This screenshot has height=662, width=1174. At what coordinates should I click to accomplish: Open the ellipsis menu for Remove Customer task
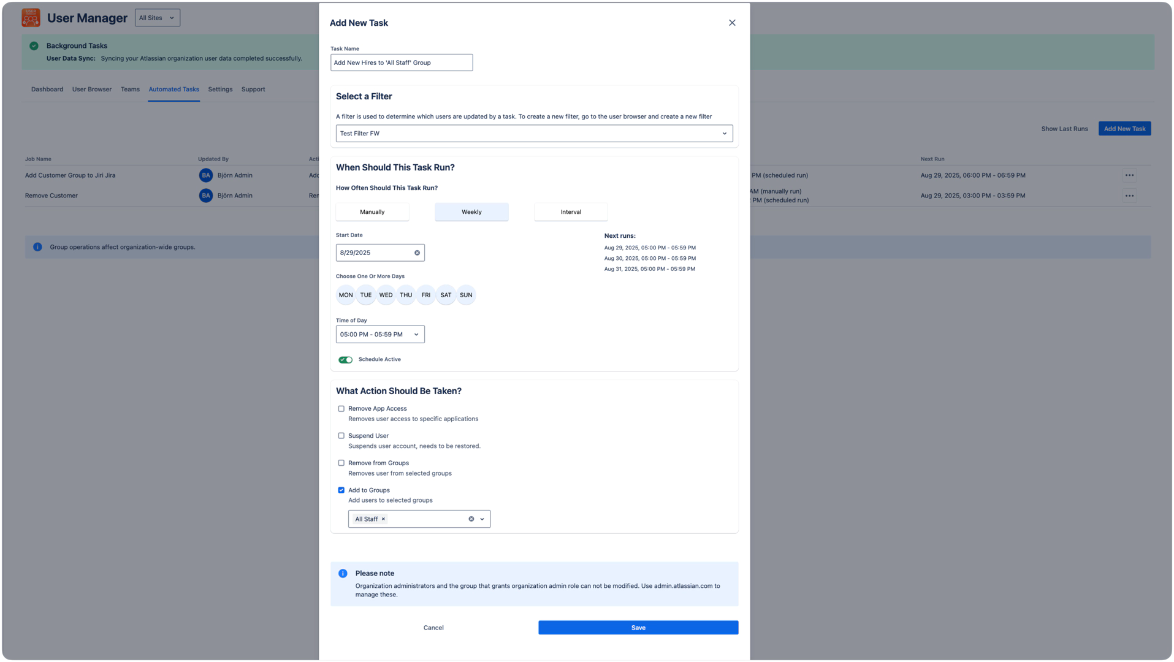pyautogui.click(x=1130, y=195)
